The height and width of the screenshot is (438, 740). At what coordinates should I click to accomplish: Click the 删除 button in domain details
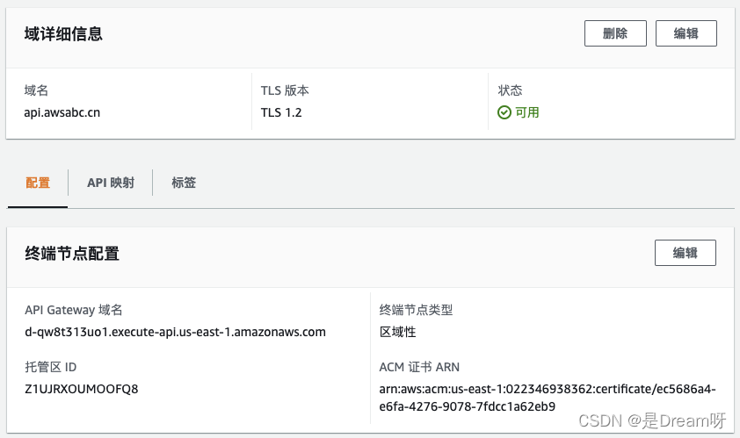tap(615, 33)
